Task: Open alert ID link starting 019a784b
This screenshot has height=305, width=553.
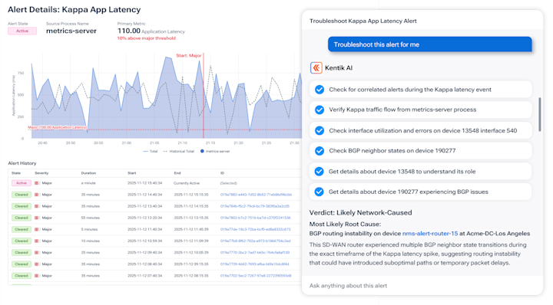Action: click(255, 206)
